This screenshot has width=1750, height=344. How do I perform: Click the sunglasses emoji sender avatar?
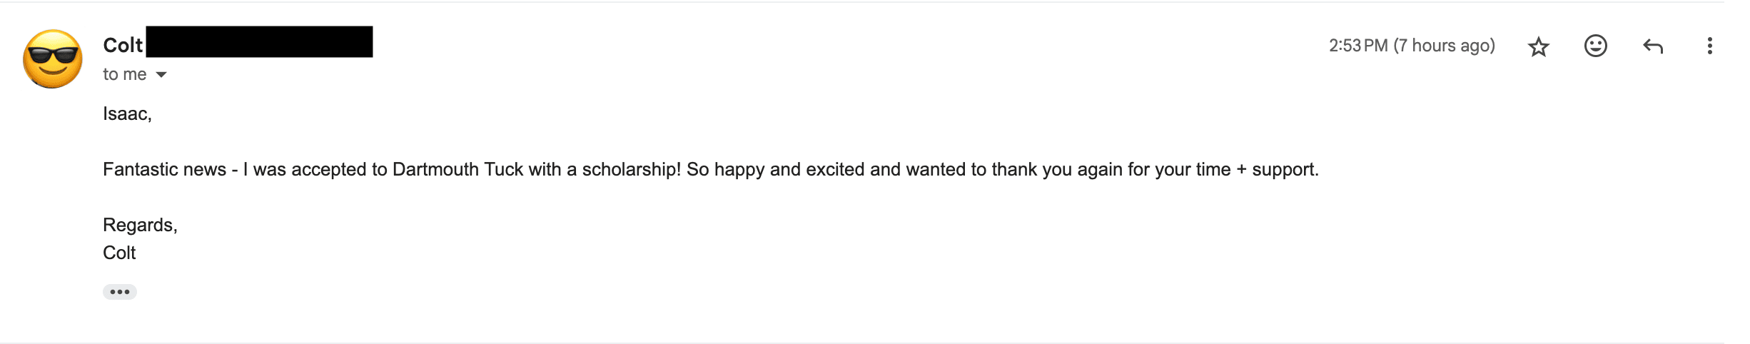tap(53, 59)
